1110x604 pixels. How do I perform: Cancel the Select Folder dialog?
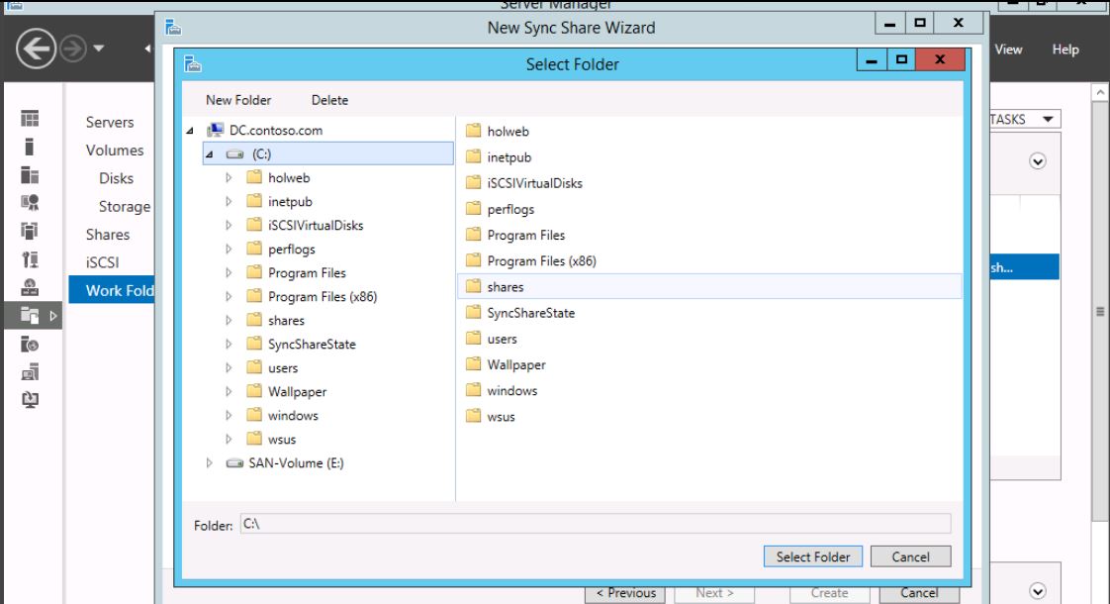(910, 556)
